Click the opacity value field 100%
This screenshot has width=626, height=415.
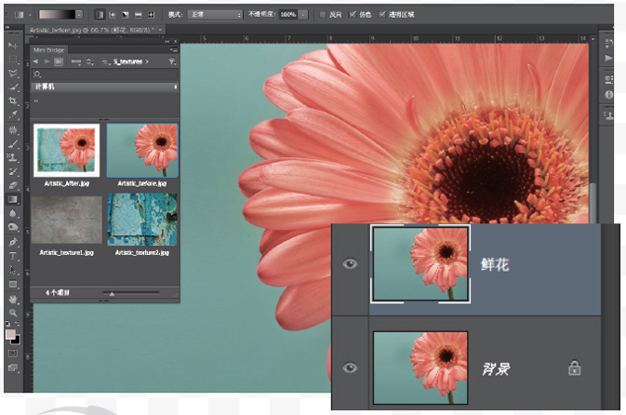(287, 15)
